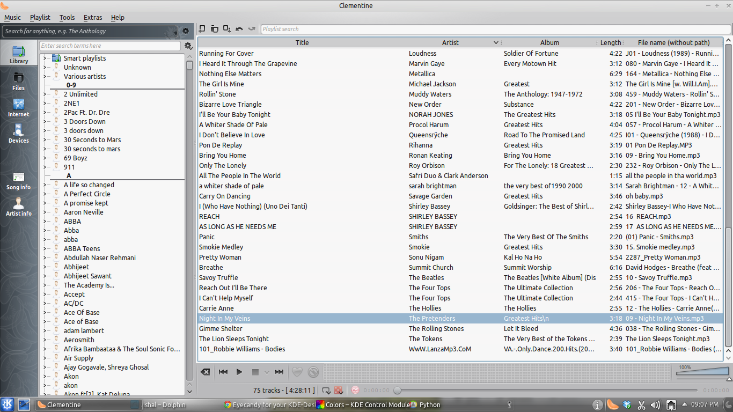Click the Klipper scissors tray icon

click(x=641, y=404)
